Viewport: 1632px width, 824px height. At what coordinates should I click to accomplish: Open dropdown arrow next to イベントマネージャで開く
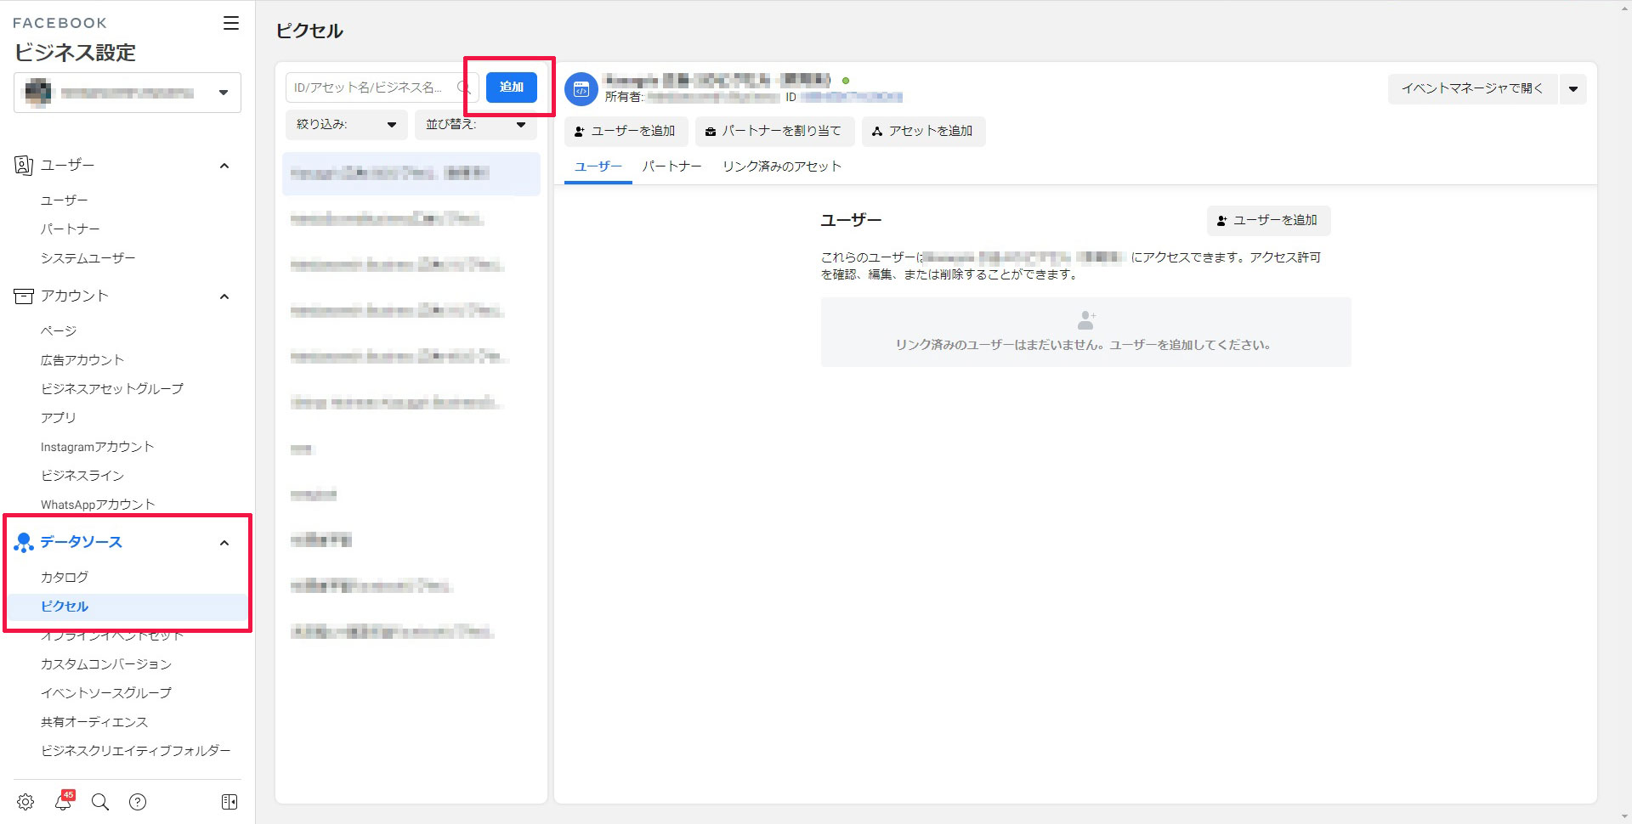[x=1573, y=88]
